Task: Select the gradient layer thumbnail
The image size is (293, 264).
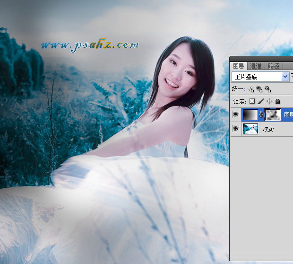Action: pos(250,114)
